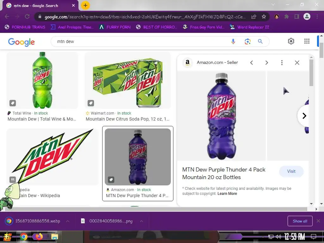Advance preview carousel with right chevron

point(304,116)
